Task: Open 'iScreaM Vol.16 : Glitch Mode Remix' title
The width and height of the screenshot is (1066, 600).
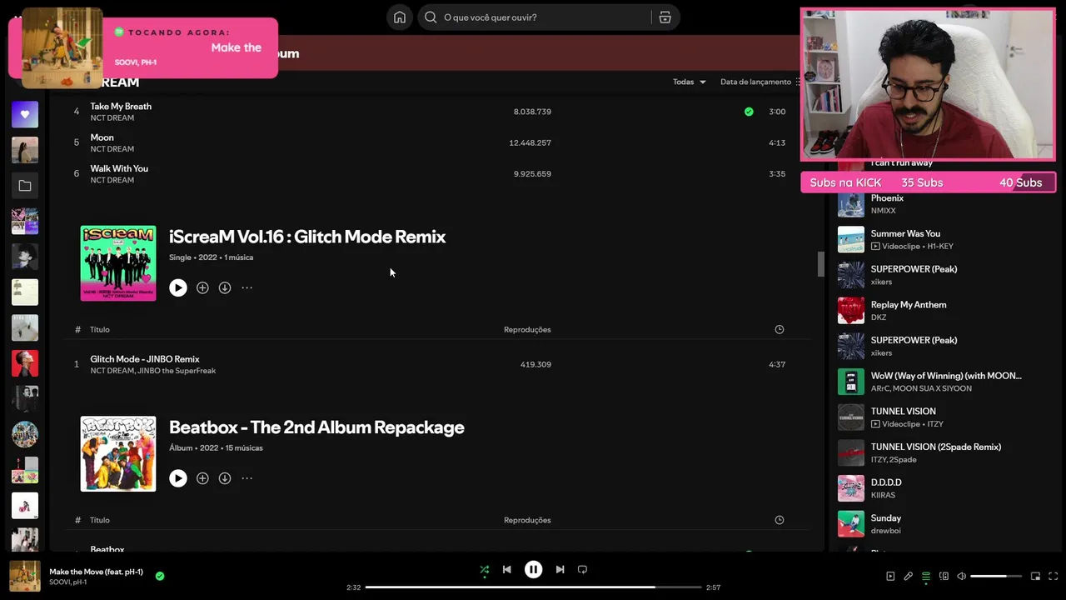Action: tap(307, 237)
